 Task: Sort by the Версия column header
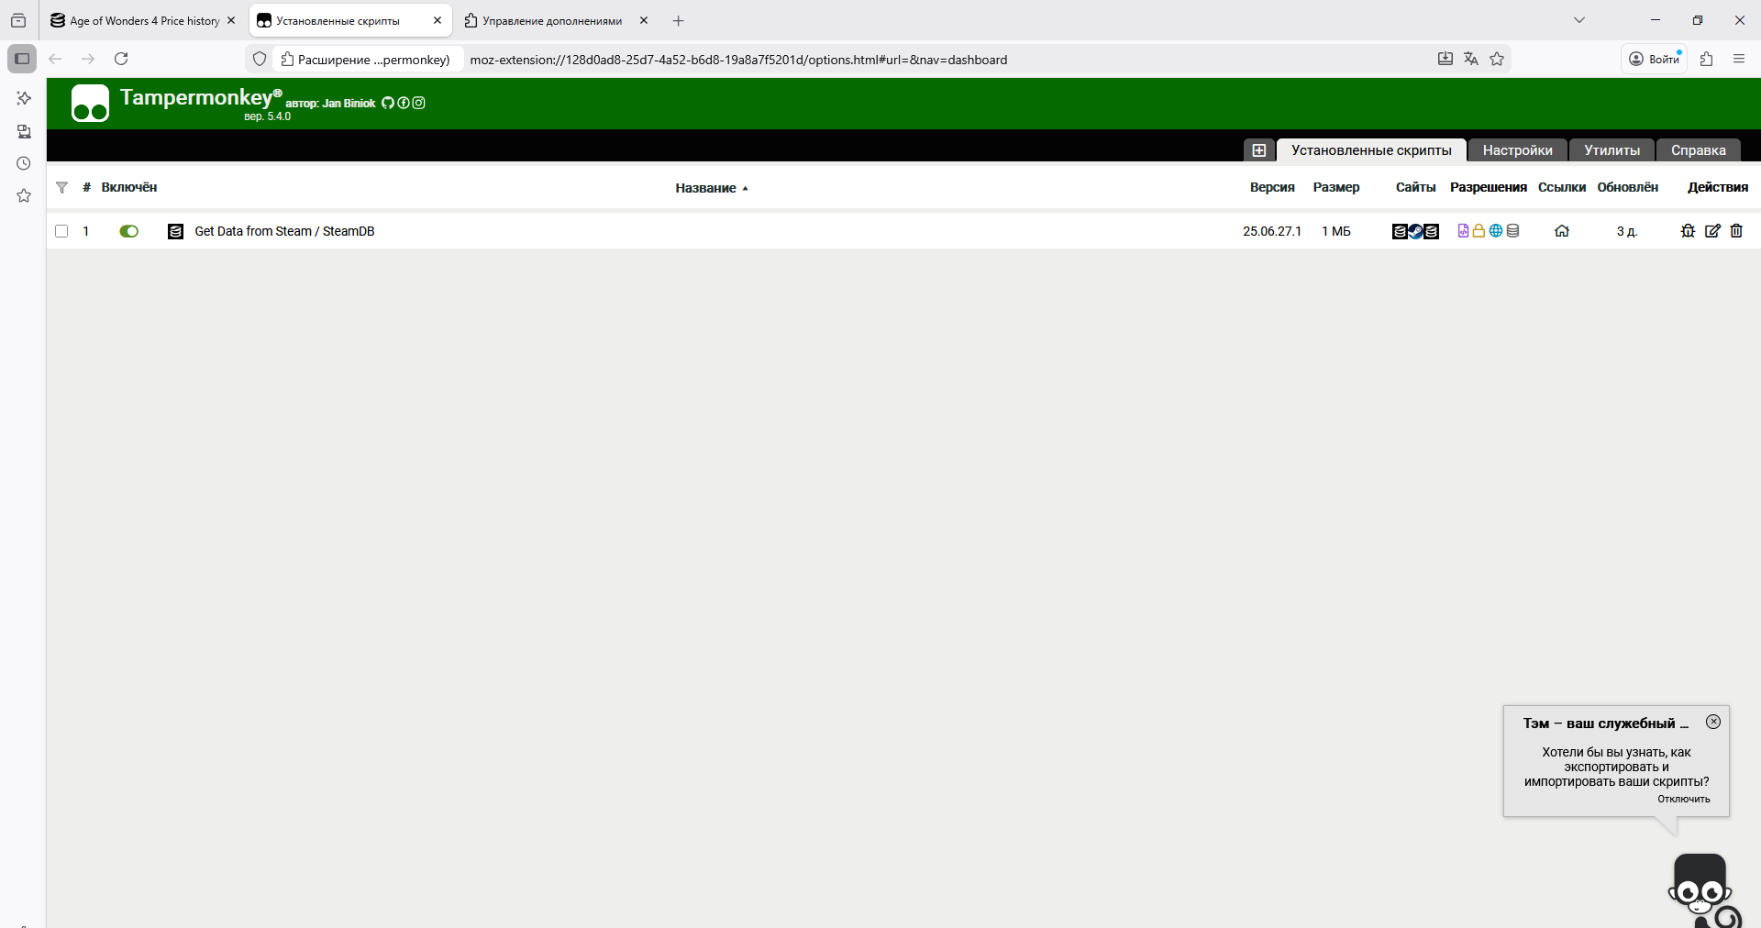click(x=1272, y=187)
